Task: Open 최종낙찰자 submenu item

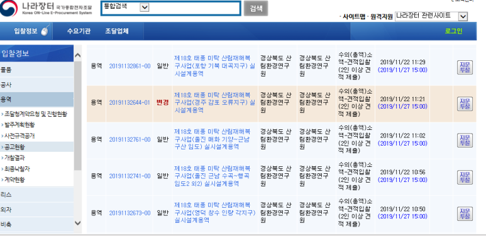Action: pyautogui.click(x=17, y=169)
